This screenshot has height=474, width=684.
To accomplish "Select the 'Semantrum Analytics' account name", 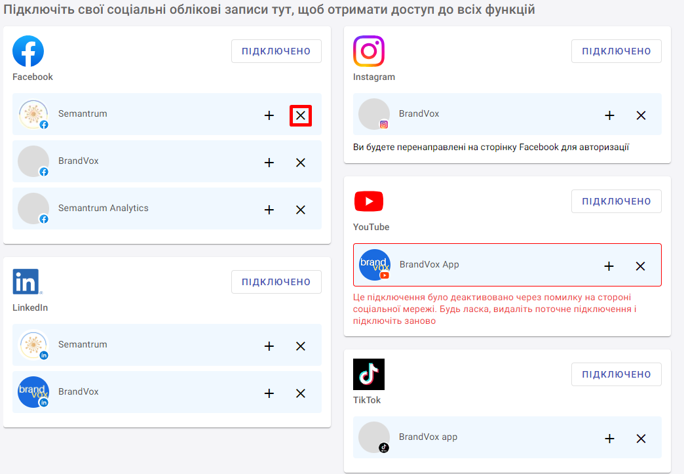I will [x=104, y=208].
